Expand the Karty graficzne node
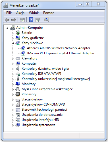108x142 pixels. (13, 38)
